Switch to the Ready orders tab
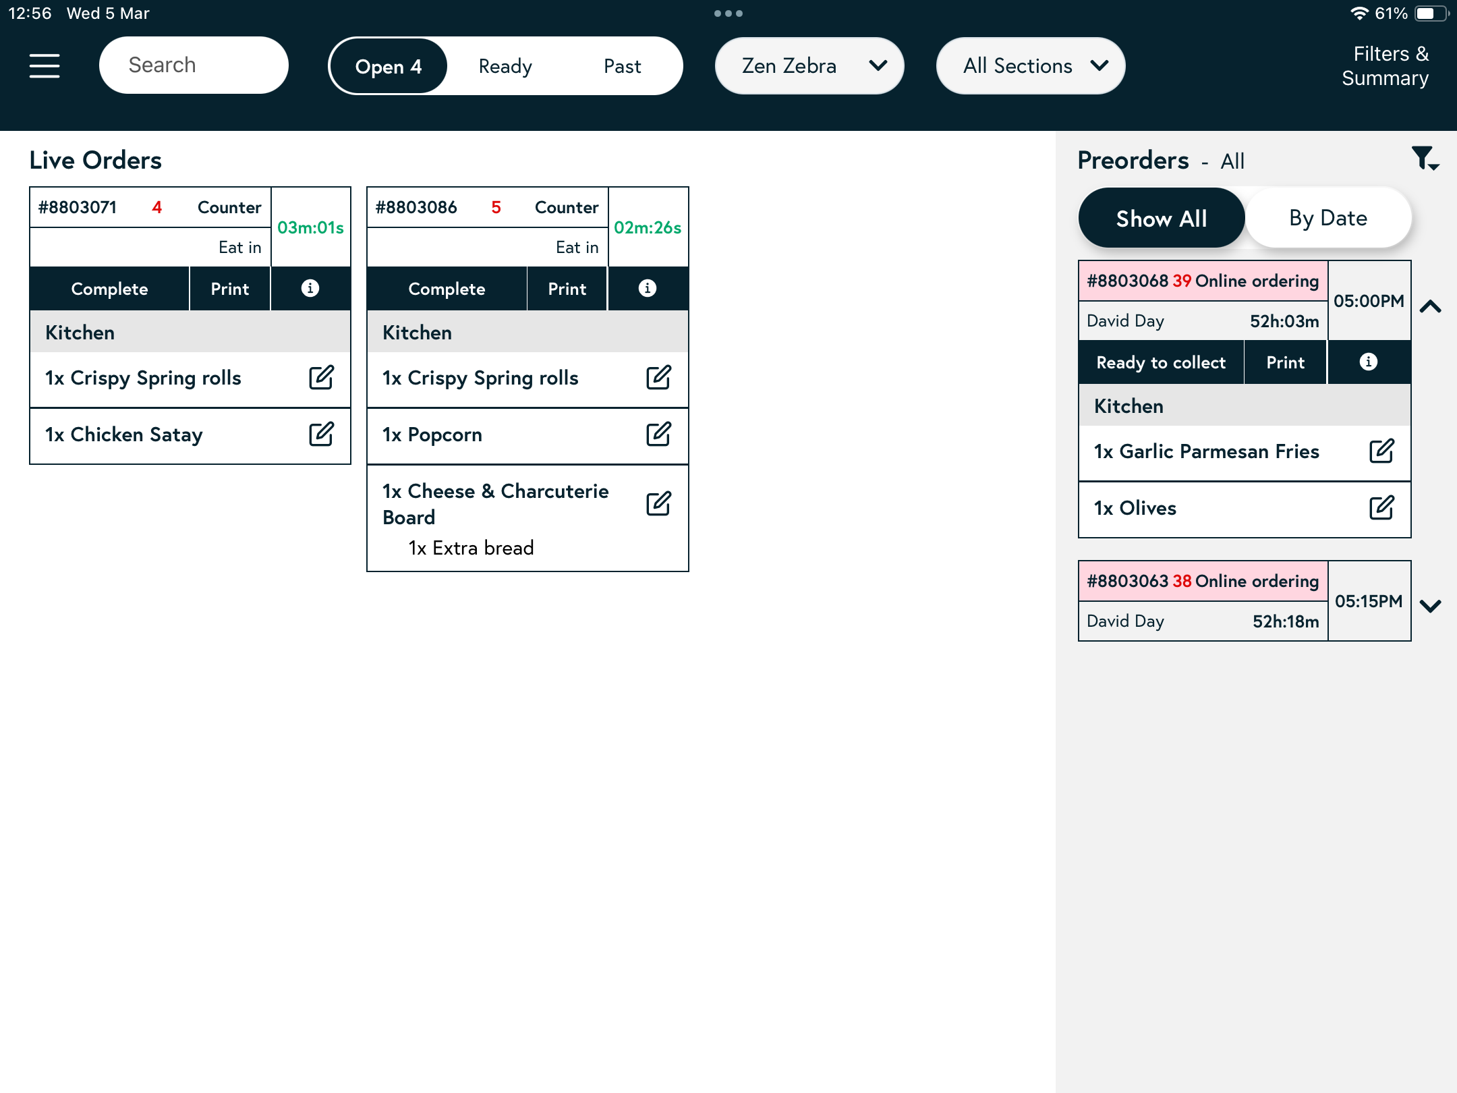The image size is (1457, 1093). point(505,66)
